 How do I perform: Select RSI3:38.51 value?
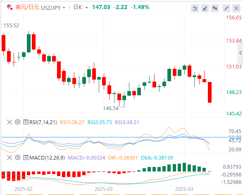[127, 122]
